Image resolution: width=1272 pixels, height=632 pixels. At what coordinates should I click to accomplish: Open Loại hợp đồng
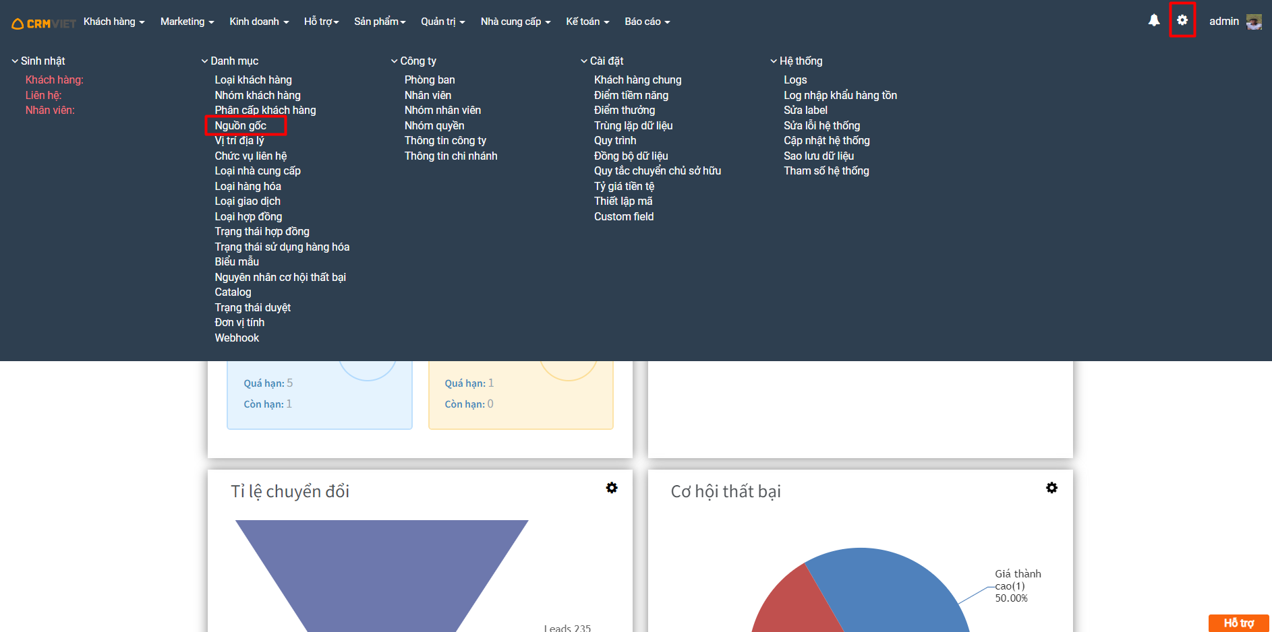pos(248,217)
